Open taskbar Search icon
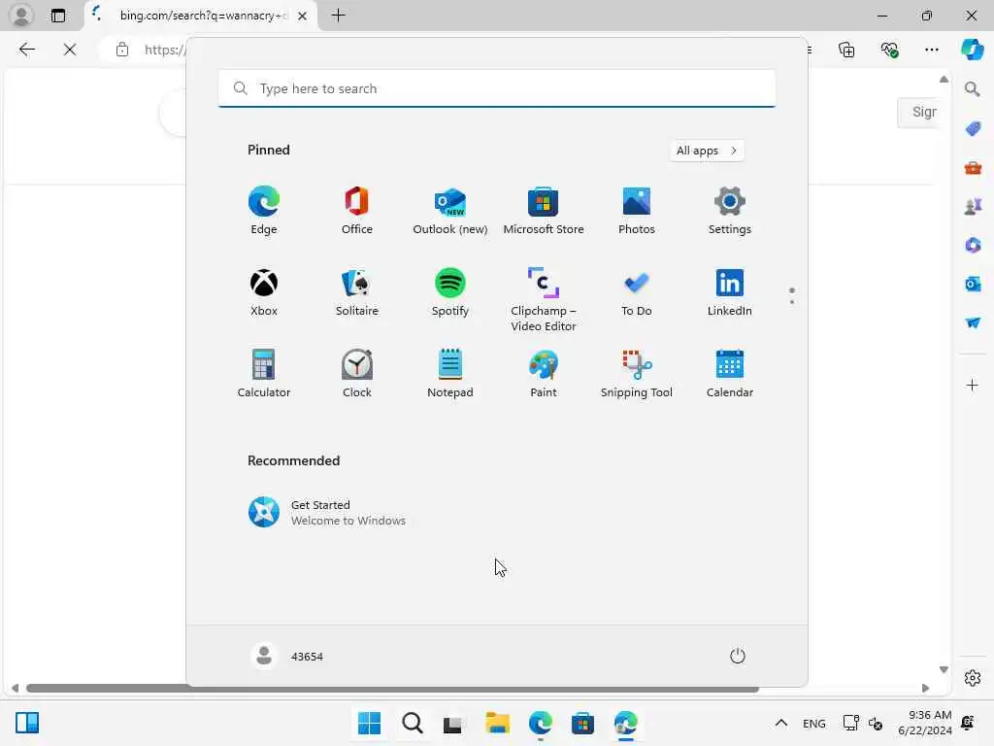Screen dimensions: 994x746 tap(412, 723)
